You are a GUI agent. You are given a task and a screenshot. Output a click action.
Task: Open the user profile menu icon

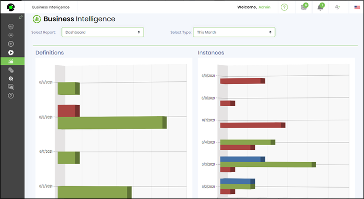(337, 7)
